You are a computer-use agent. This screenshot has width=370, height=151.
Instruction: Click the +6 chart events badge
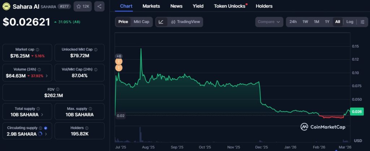coord(119,56)
